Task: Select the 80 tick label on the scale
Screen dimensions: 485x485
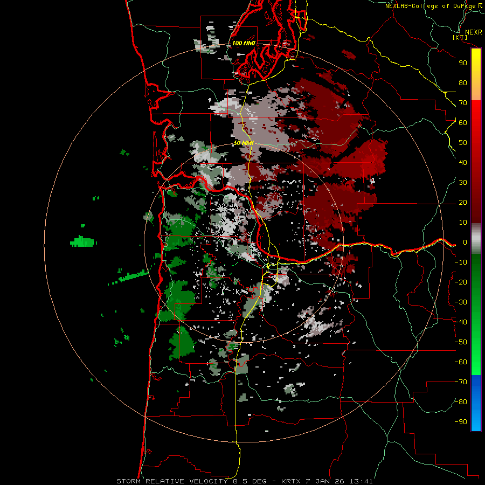Action: 463,83
